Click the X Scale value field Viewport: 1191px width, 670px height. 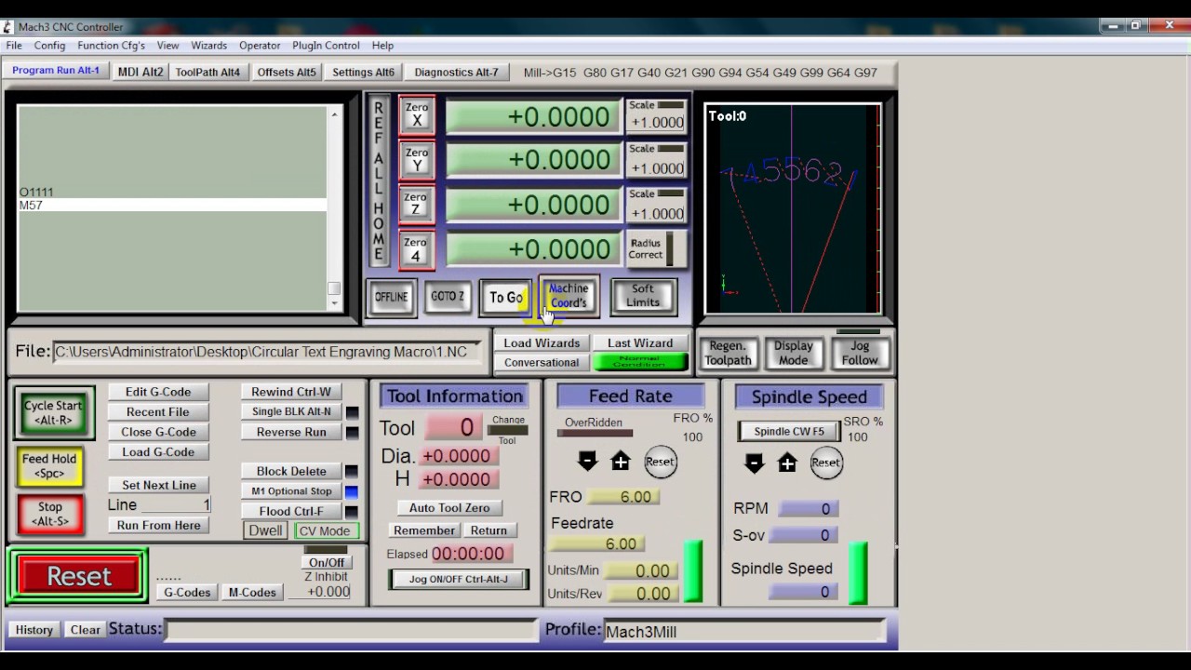[657, 122]
